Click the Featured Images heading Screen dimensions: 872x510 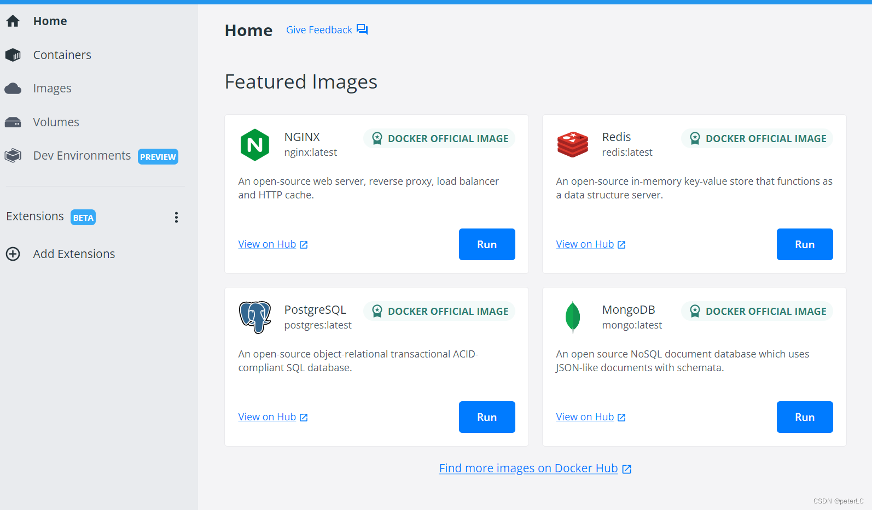click(301, 82)
